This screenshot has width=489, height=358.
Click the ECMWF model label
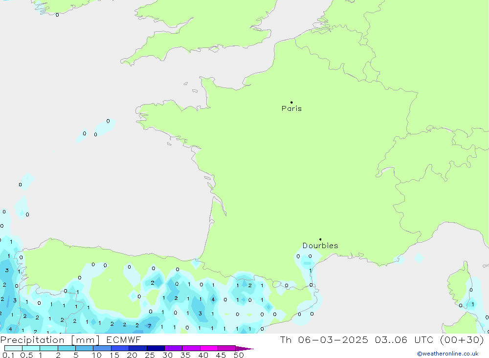coord(124,339)
